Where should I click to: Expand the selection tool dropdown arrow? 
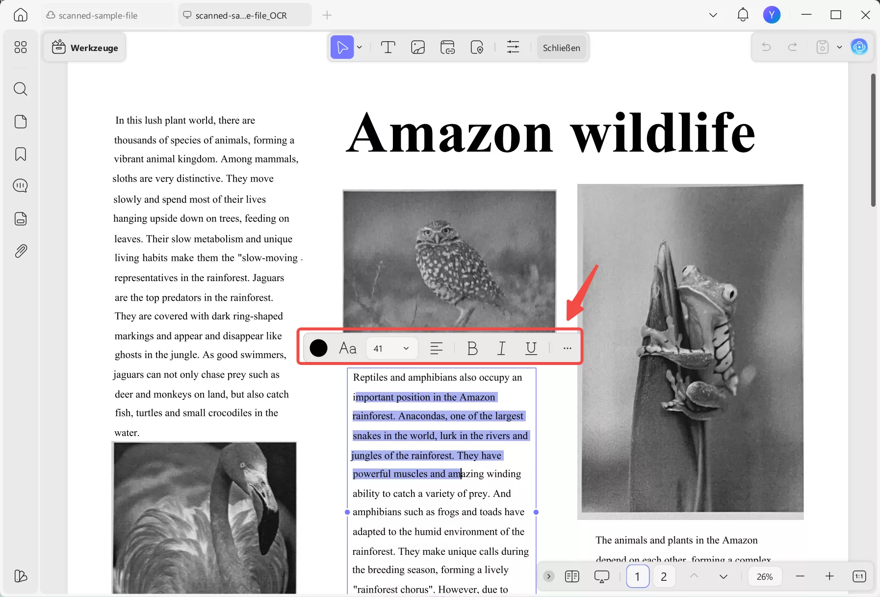(360, 48)
